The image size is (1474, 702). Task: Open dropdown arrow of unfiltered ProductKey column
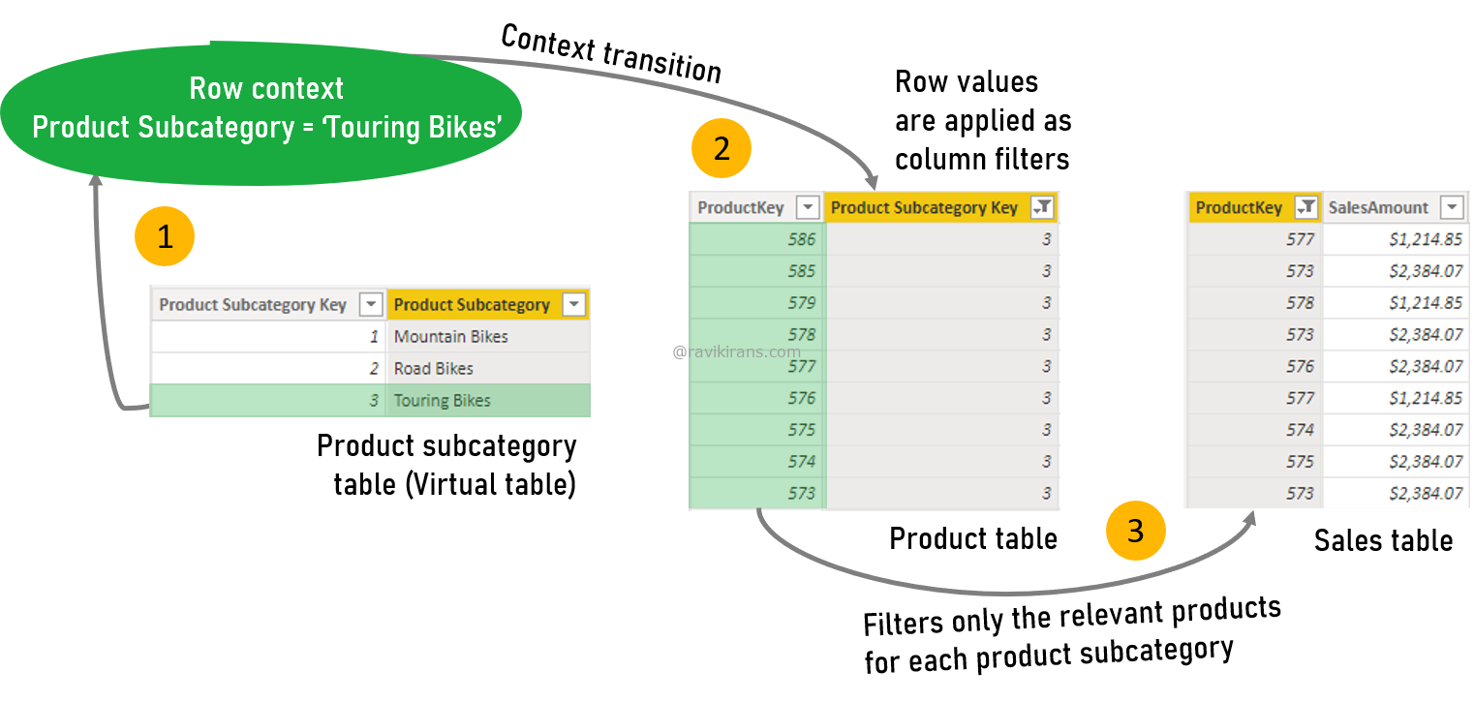807,207
